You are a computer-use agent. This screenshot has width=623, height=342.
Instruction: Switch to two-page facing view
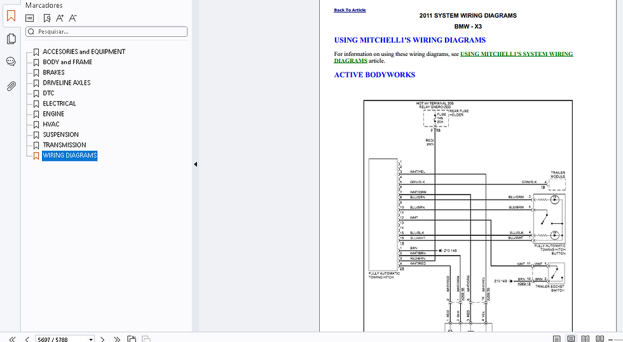pos(585,339)
